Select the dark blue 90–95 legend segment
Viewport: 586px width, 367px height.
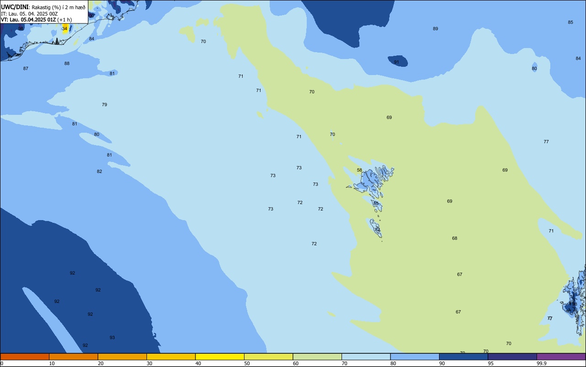(x=463, y=356)
